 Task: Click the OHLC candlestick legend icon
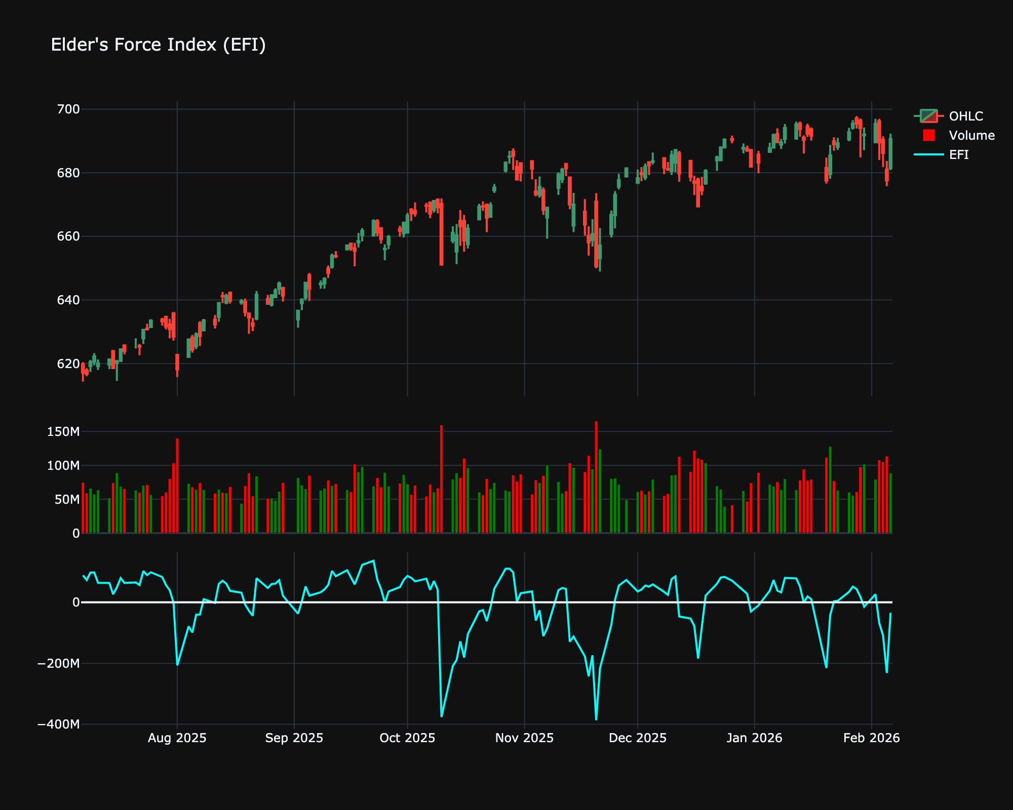[928, 116]
